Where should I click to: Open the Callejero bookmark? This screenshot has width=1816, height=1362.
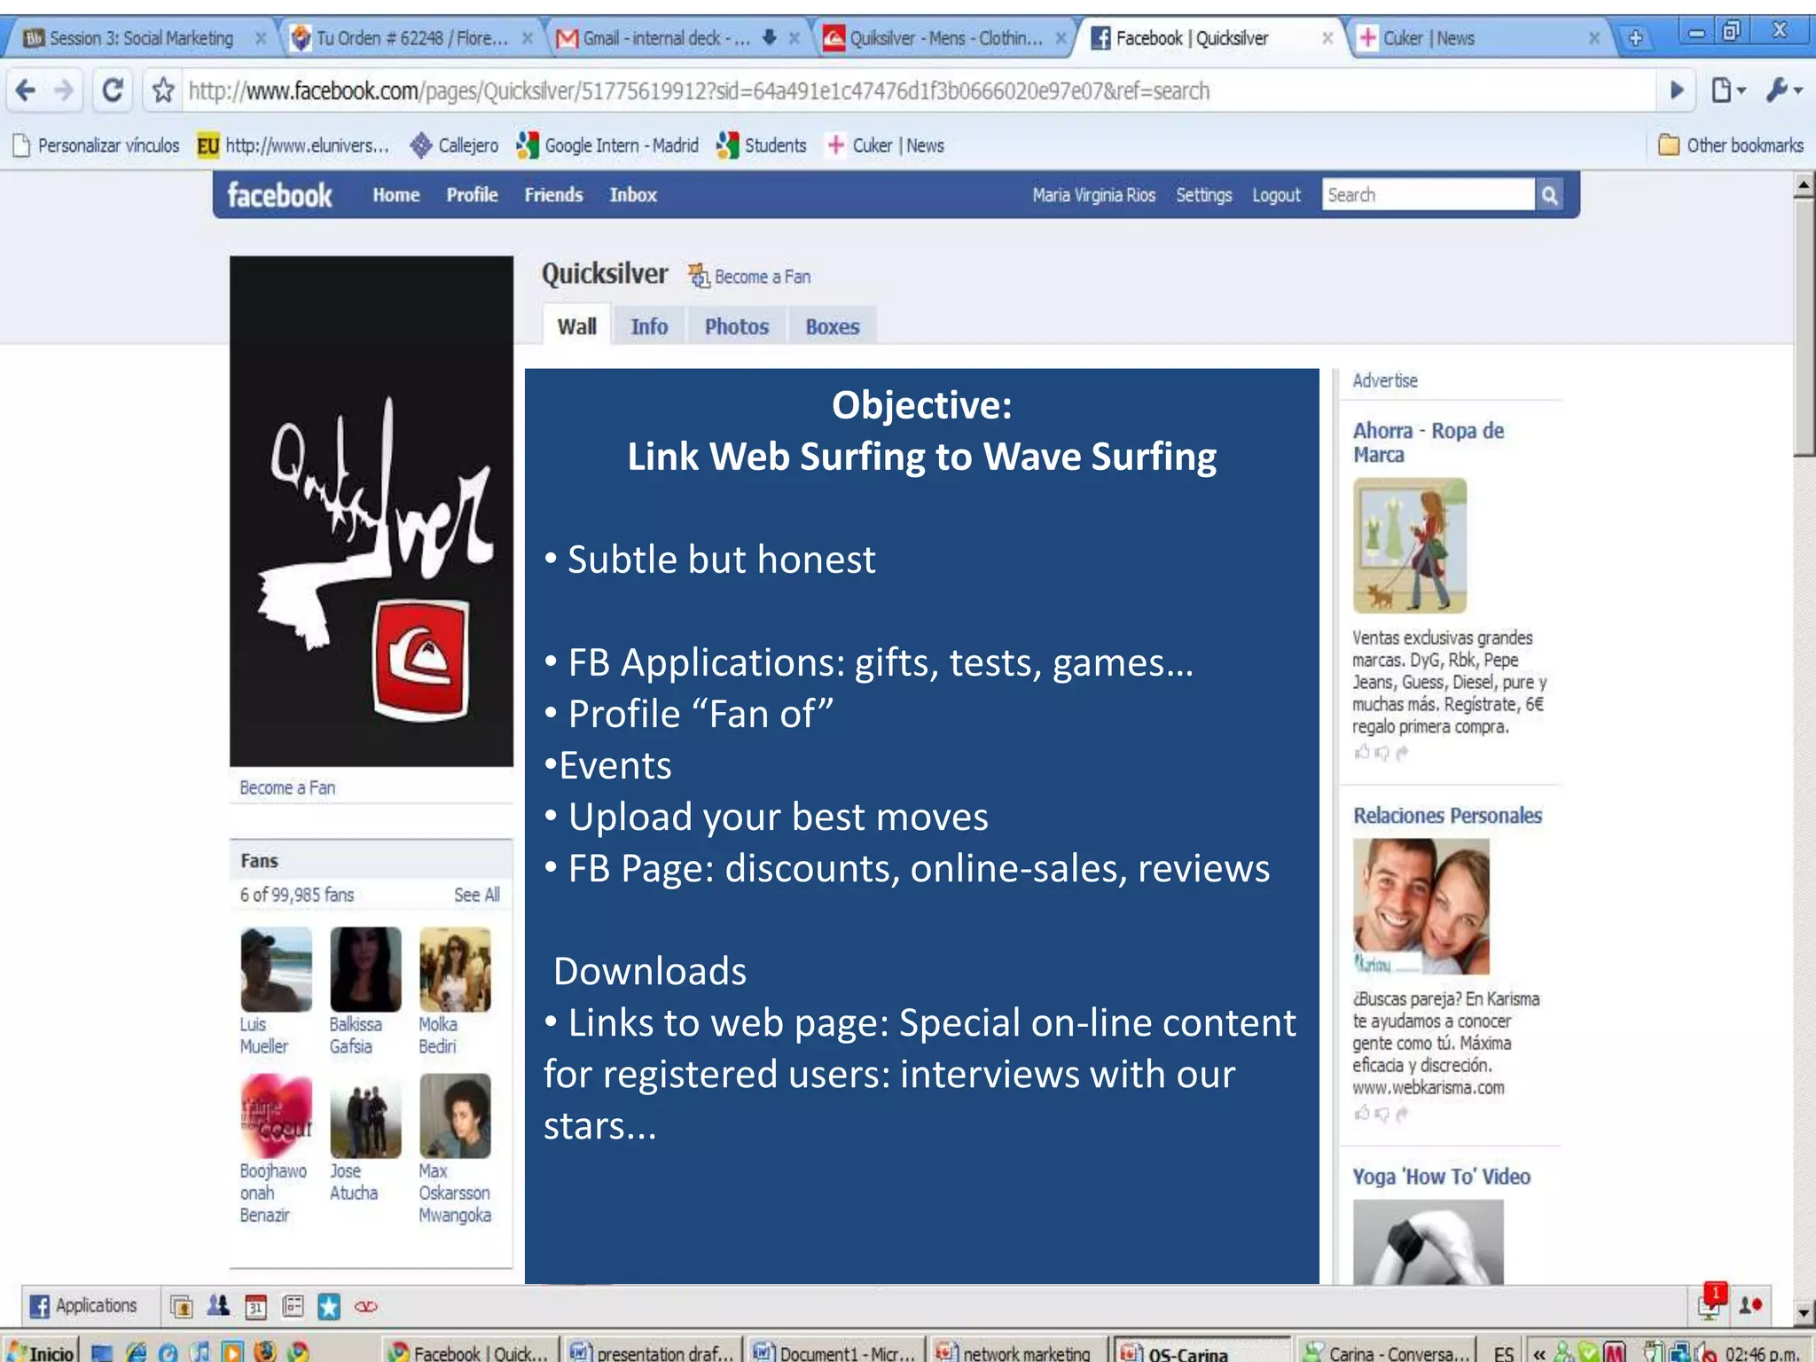(455, 145)
